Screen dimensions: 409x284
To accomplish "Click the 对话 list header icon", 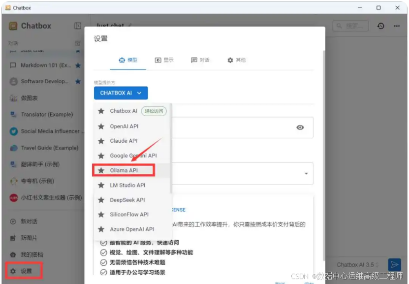I will [x=77, y=43].
